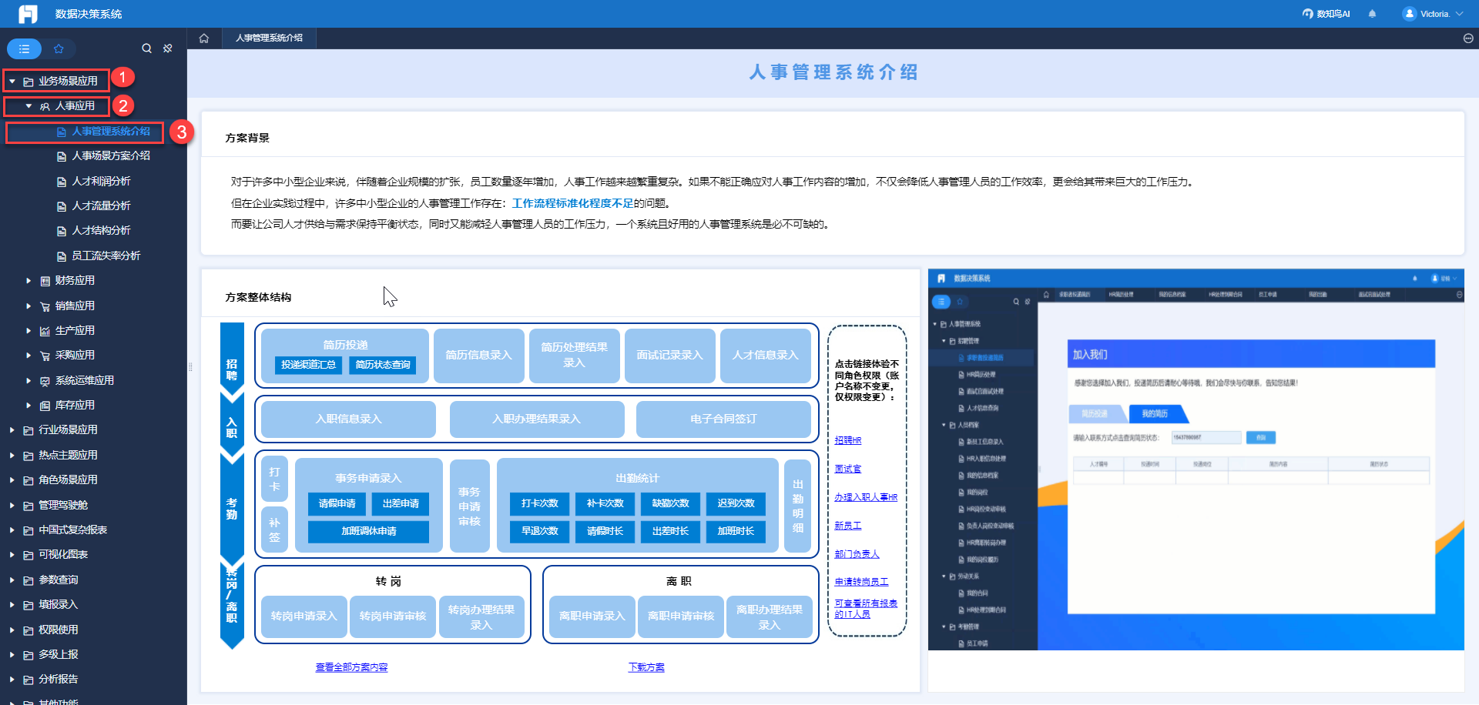Click the 人事应用 people icon
This screenshot has width=1479, height=705.
(x=45, y=106)
